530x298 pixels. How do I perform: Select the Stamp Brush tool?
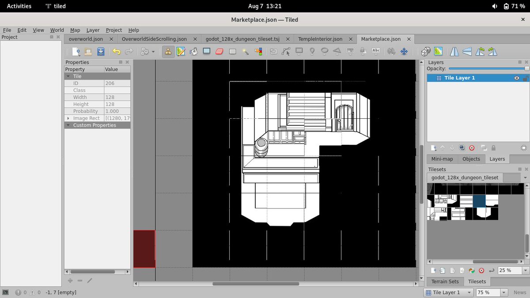click(x=168, y=51)
